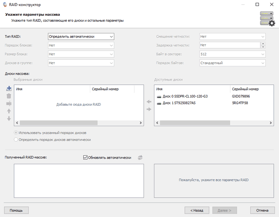Toggle the Обновлять автоматически checkbox
This screenshot has height=217, width=279.
[x=85, y=157]
